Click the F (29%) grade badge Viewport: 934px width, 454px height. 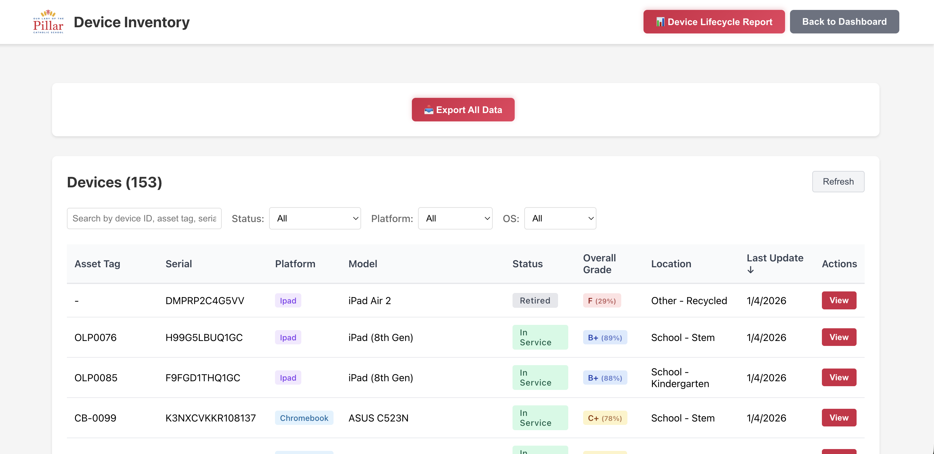click(x=601, y=301)
